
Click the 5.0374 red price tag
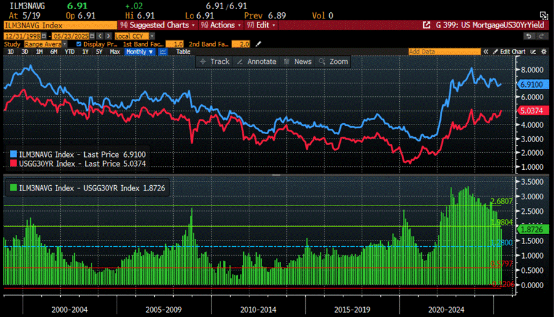coord(533,111)
